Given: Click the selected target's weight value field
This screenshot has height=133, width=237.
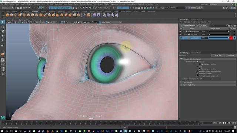Looking at the screenshot, I should coord(205,38).
